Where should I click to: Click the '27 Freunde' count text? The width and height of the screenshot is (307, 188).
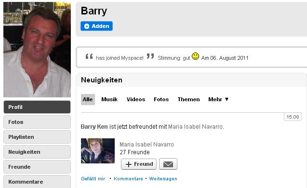point(135,152)
